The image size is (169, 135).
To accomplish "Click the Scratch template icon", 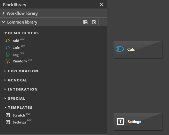I will pyautogui.click(x=8, y=115).
